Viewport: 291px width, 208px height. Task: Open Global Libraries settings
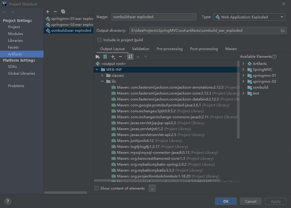coord(22,73)
